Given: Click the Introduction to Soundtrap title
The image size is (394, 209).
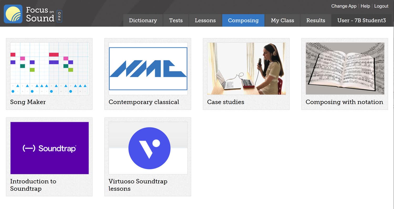Looking at the screenshot, I should [33, 185].
